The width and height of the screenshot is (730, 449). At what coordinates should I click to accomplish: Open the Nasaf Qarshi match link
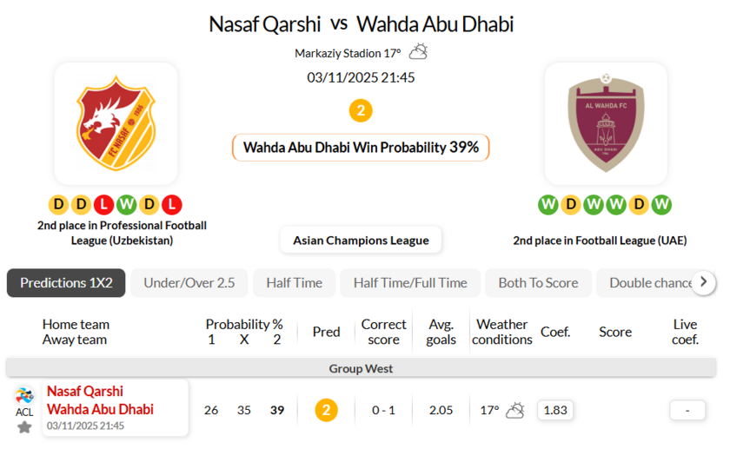(85, 391)
